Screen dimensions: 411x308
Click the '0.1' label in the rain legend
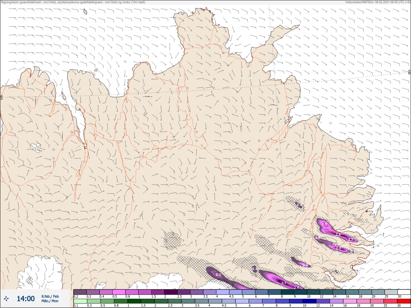pyautogui.click(x=76, y=305)
